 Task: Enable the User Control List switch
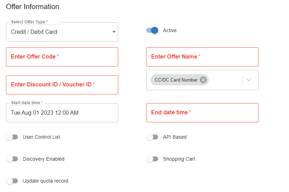[x=12, y=137]
